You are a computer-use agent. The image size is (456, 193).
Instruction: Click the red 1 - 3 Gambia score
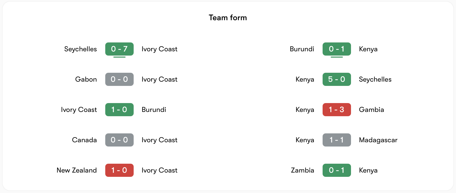pos(337,110)
